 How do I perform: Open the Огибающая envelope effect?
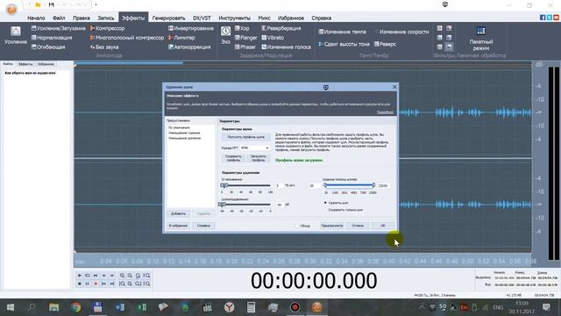pos(48,47)
